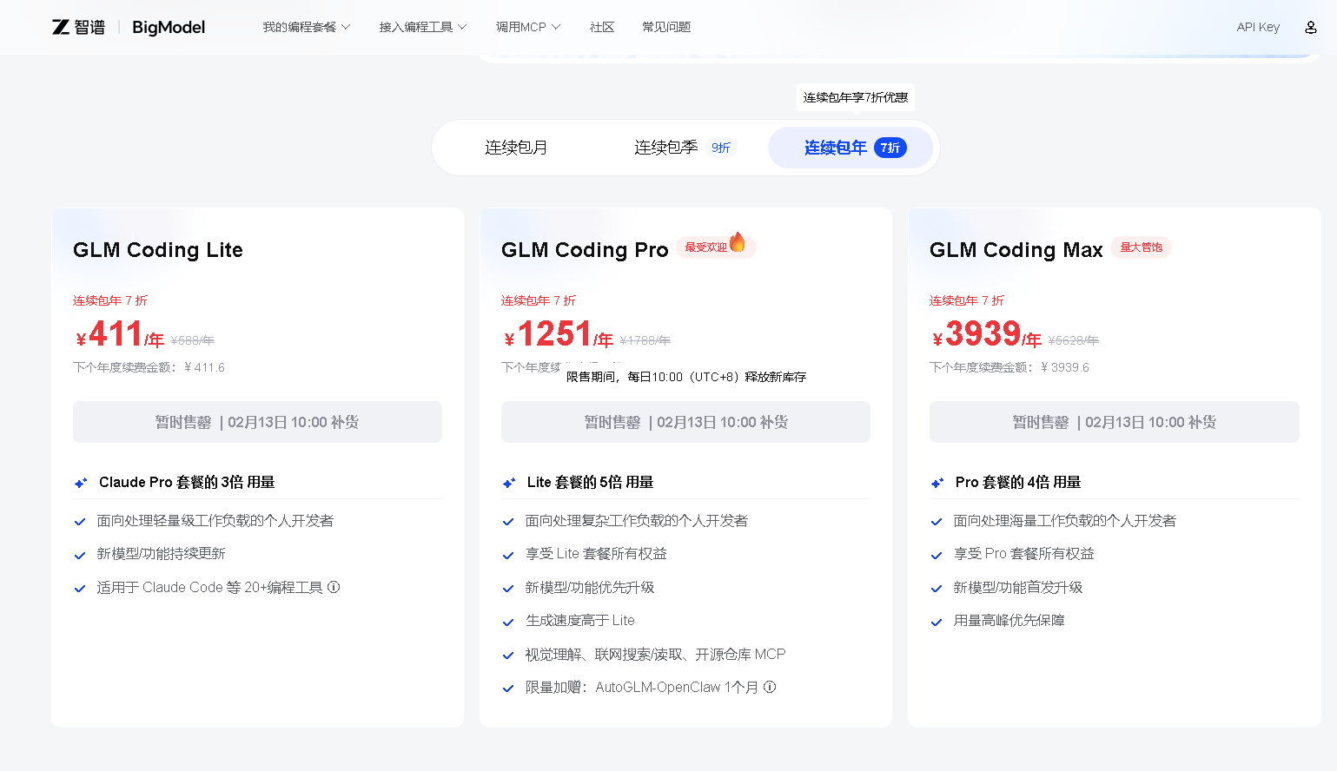Click the 最受欢迎 badge
This screenshot has height=771, width=1337.
pyautogui.click(x=716, y=247)
